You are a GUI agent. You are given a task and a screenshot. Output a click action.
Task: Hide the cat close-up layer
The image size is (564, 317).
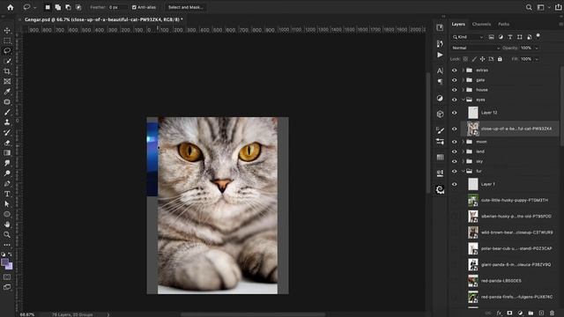(x=455, y=129)
